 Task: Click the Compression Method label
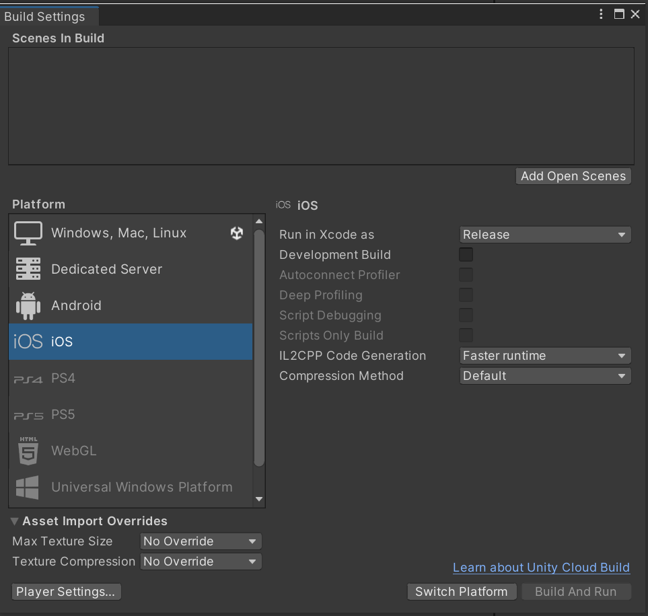[x=341, y=376]
